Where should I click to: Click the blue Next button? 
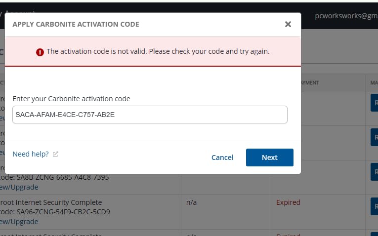click(269, 157)
